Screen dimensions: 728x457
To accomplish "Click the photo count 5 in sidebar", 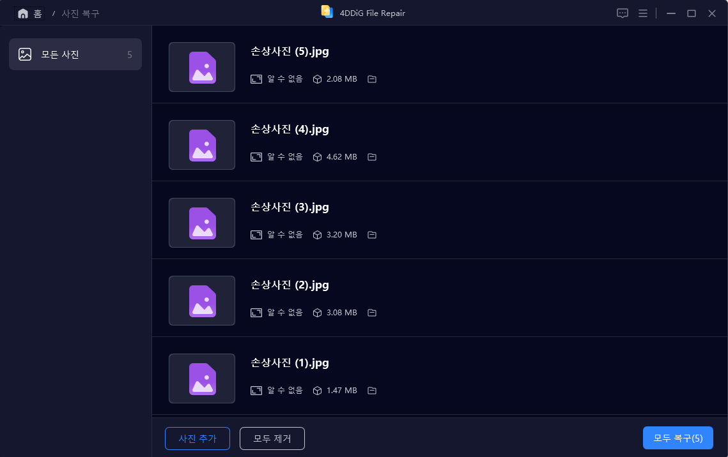I will click(130, 55).
